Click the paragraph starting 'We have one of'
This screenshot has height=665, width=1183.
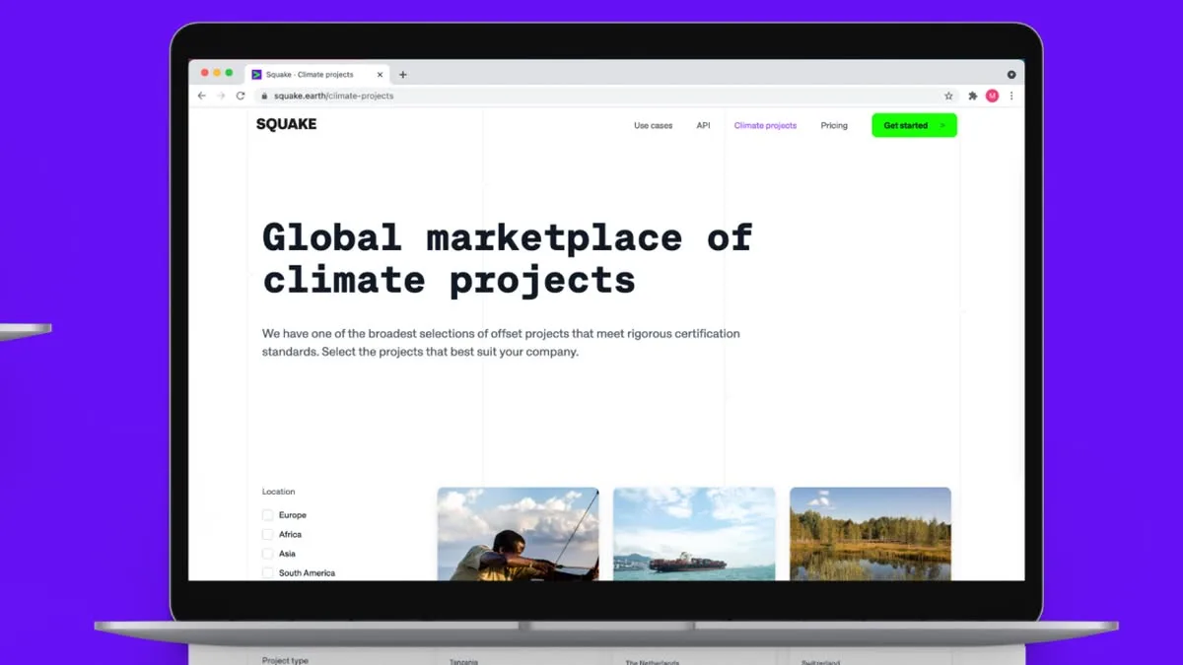click(x=501, y=343)
